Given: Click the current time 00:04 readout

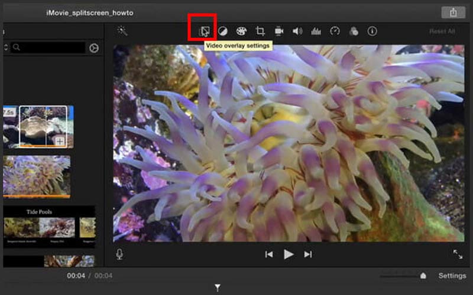Looking at the screenshot, I should coord(76,276).
